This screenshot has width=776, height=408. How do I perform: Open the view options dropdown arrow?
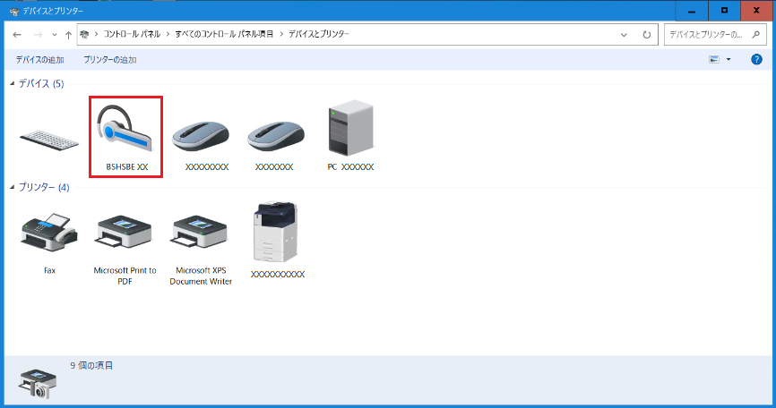[x=729, y=60]
